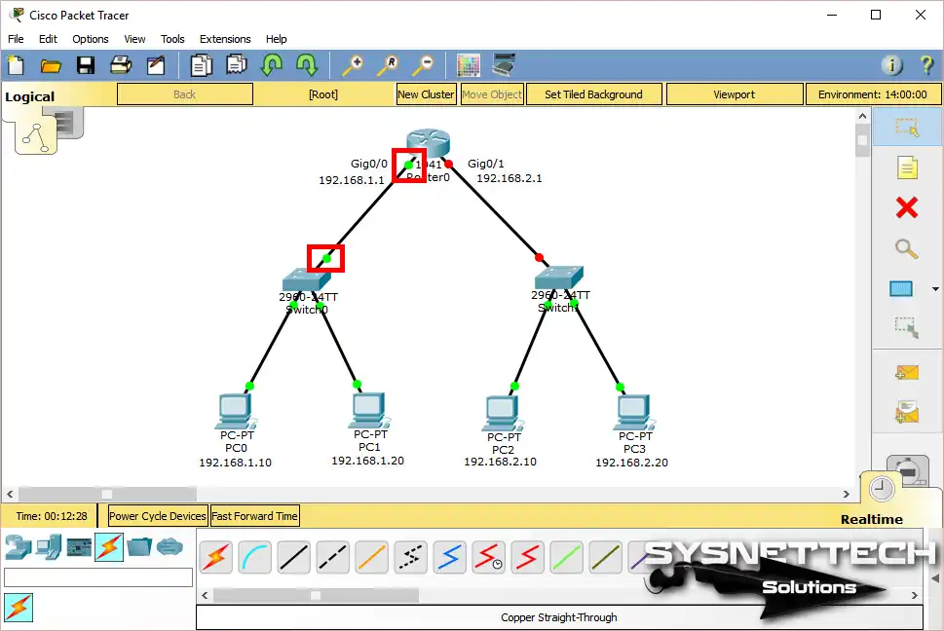Select the Multiuser Connection cloud icon
The height and width of the screenshot is (631, 944).
(x=170, y=547)
